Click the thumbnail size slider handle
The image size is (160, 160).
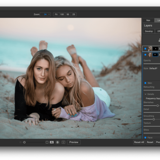coord(24,142)
